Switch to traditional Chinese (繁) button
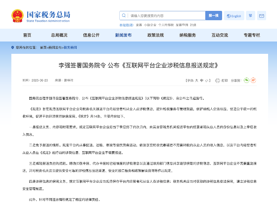This screenshot has height=208, width=277. (x=250, y=15)
